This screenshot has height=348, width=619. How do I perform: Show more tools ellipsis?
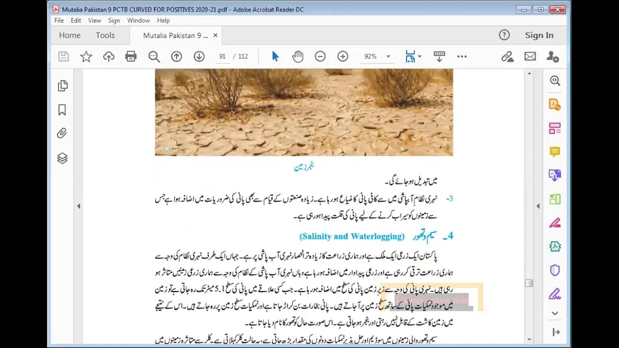click(x=462, y=57)
